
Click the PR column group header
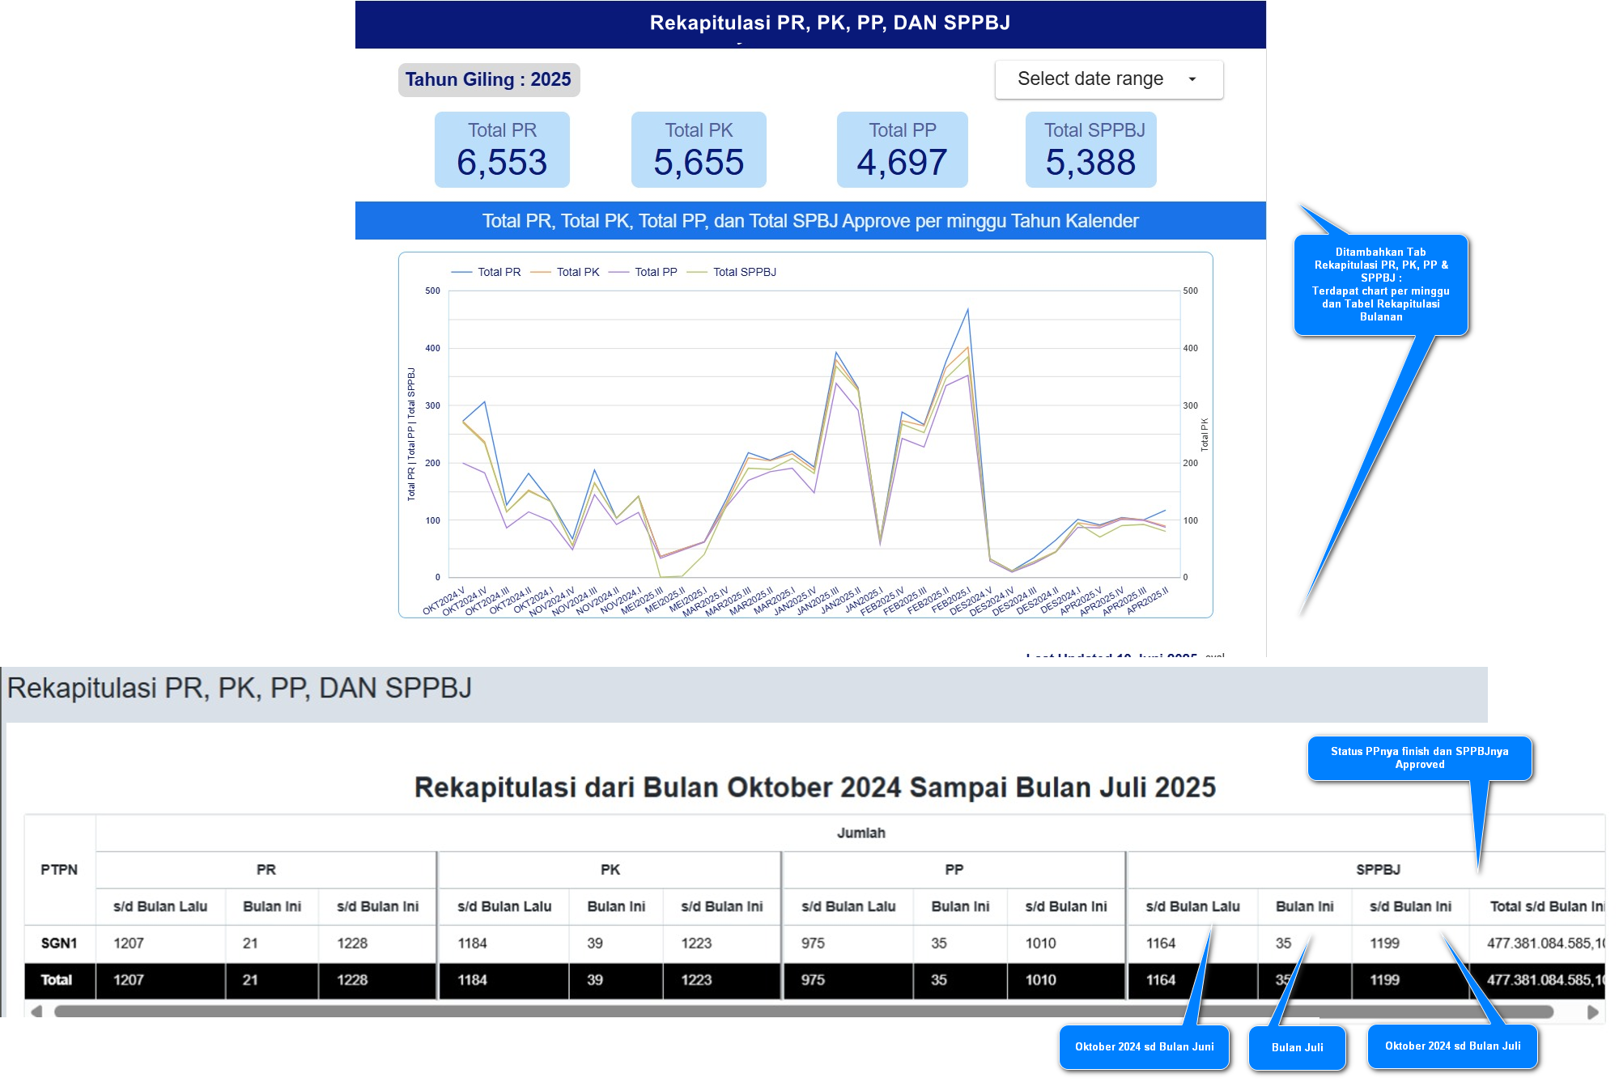pos(266,869)
